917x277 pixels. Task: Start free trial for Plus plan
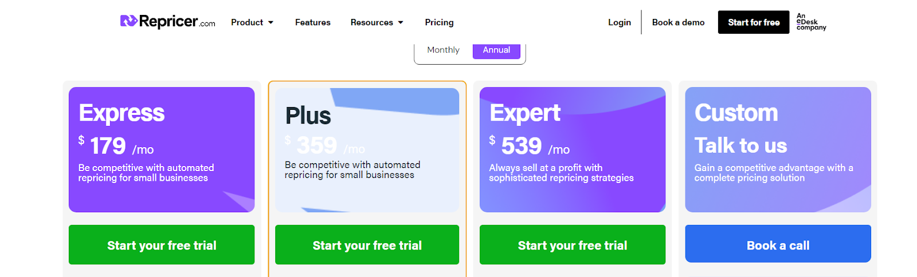click(367, 245)
